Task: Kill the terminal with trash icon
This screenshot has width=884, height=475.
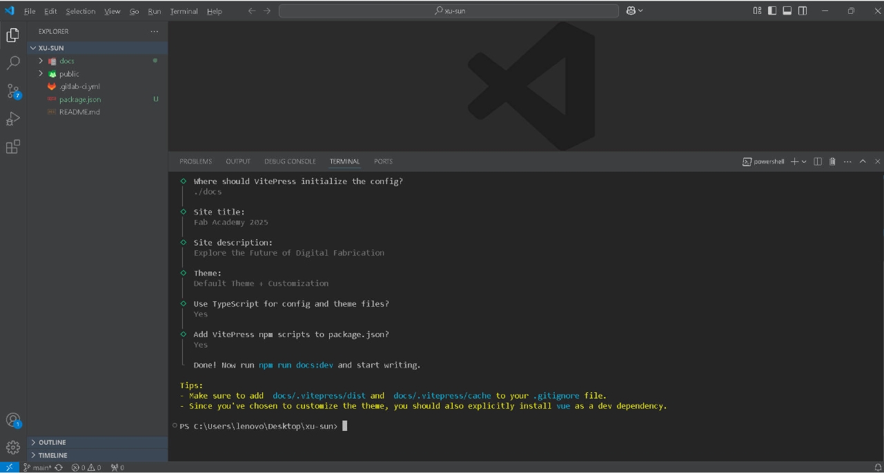Action: (832, 161)
